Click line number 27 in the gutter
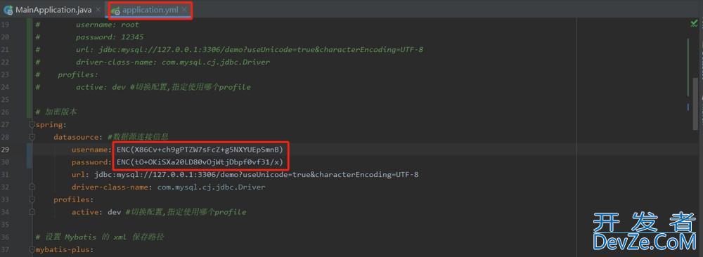 click(x=5, y=124)
